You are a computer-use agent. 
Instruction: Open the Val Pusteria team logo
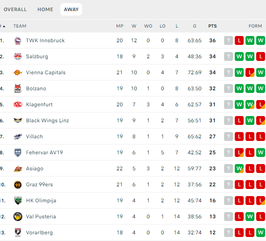(18, 217)
